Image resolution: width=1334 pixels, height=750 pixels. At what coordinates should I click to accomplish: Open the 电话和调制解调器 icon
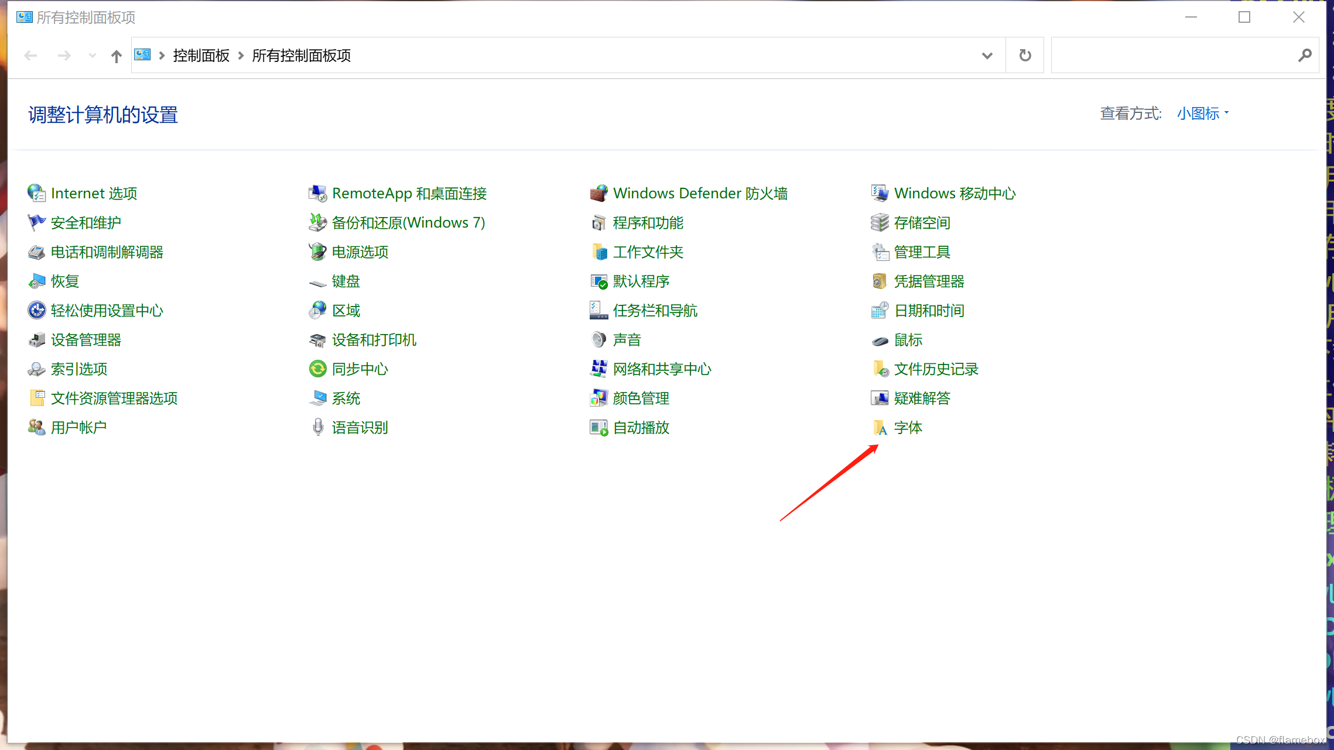coord(36,252)
